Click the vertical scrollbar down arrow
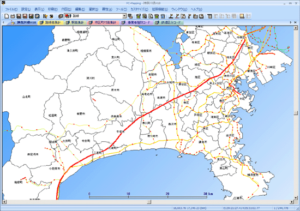The width and height of the screenshot is (300, 211). click(296, 197)
